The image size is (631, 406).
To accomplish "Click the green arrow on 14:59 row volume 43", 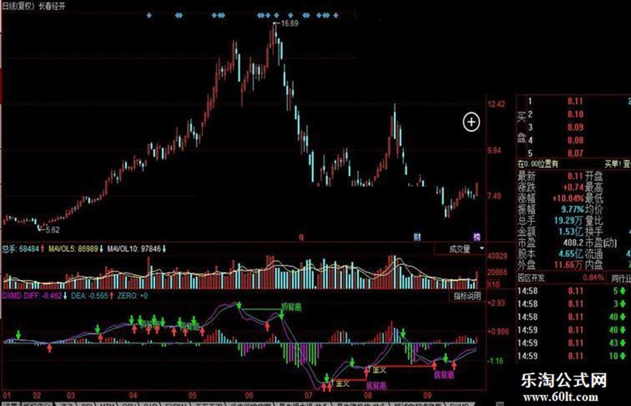I will [622, 343].
